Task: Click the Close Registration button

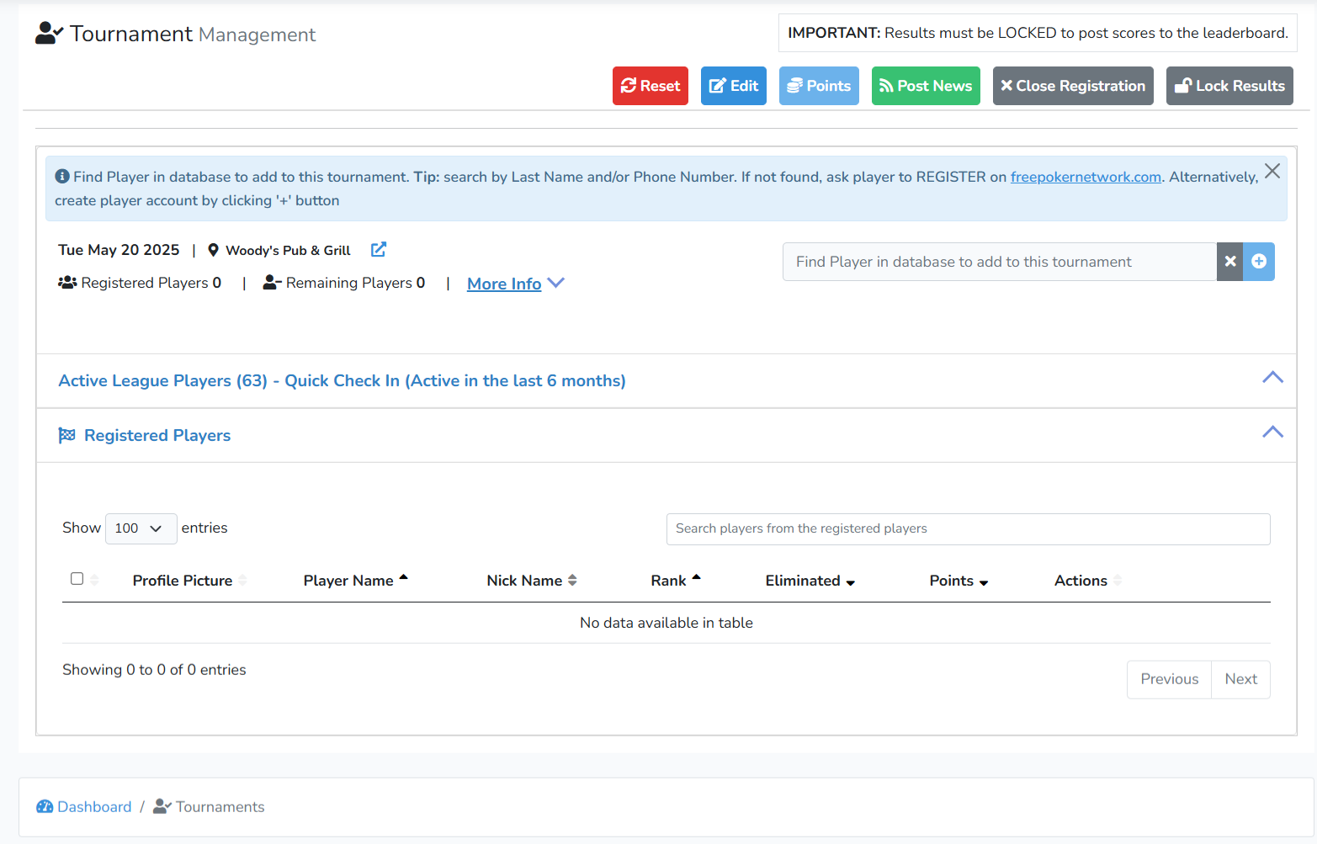Action: point(1072,86)
